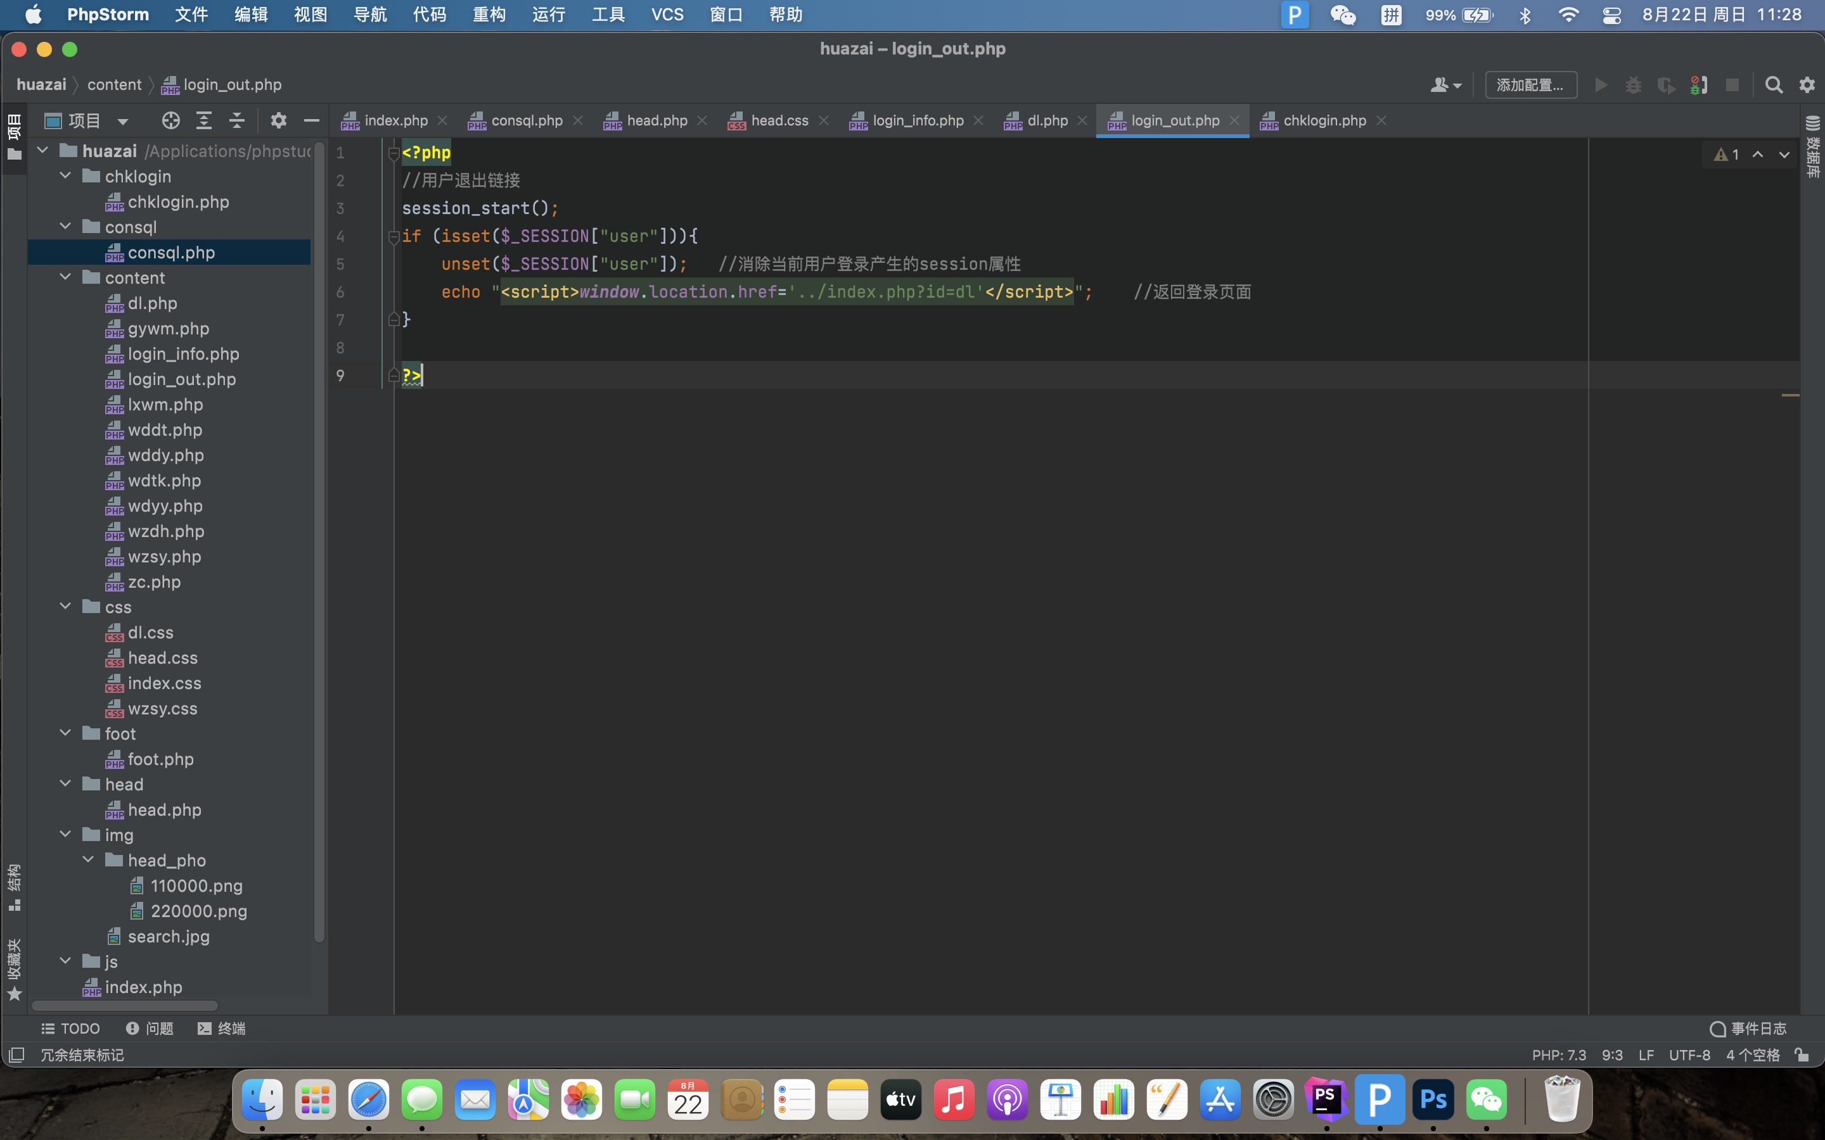Click collapse all icon in project panel
The image size is (1825, 1140).
(x=237, y=120)
